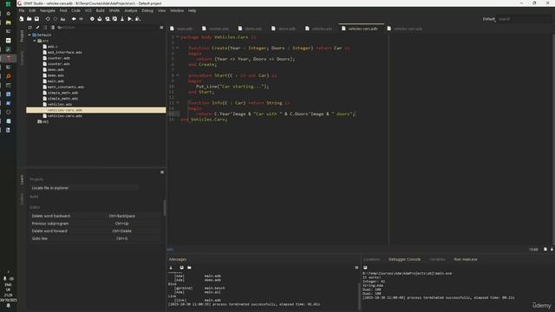This screenshot has width=555, height=312.
Task: Switch to the Run: main.exe tab
Action: (x=466, y=259)
